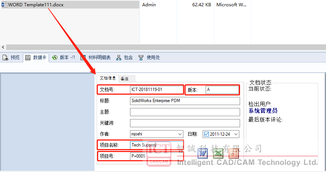Click the Word document icon on card
This screenshot has height=172, width=326.
(203, 154)
